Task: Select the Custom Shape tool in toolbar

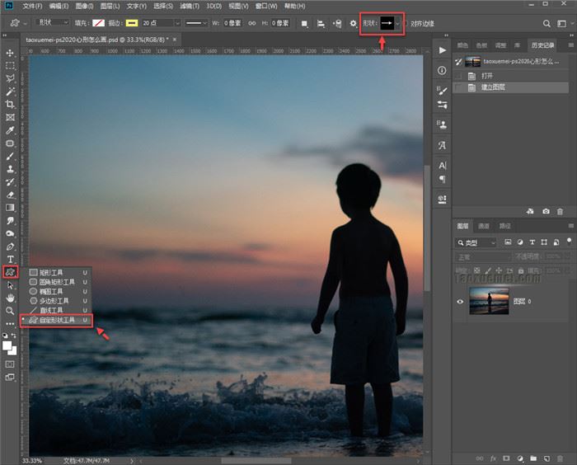Action: (x=10, y=272)
